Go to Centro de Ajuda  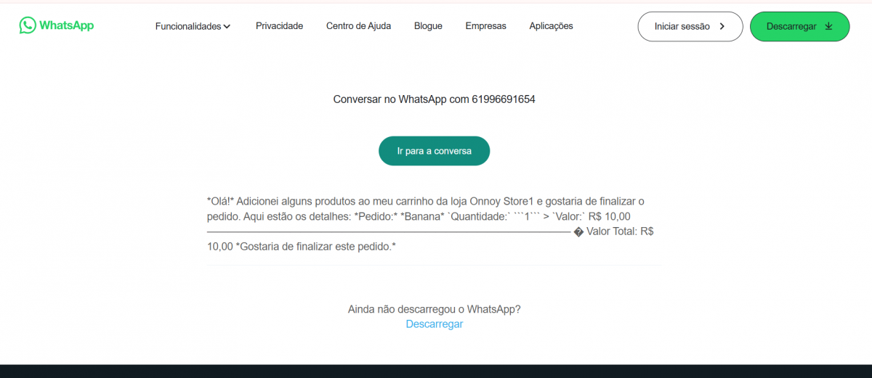(358, 26)
